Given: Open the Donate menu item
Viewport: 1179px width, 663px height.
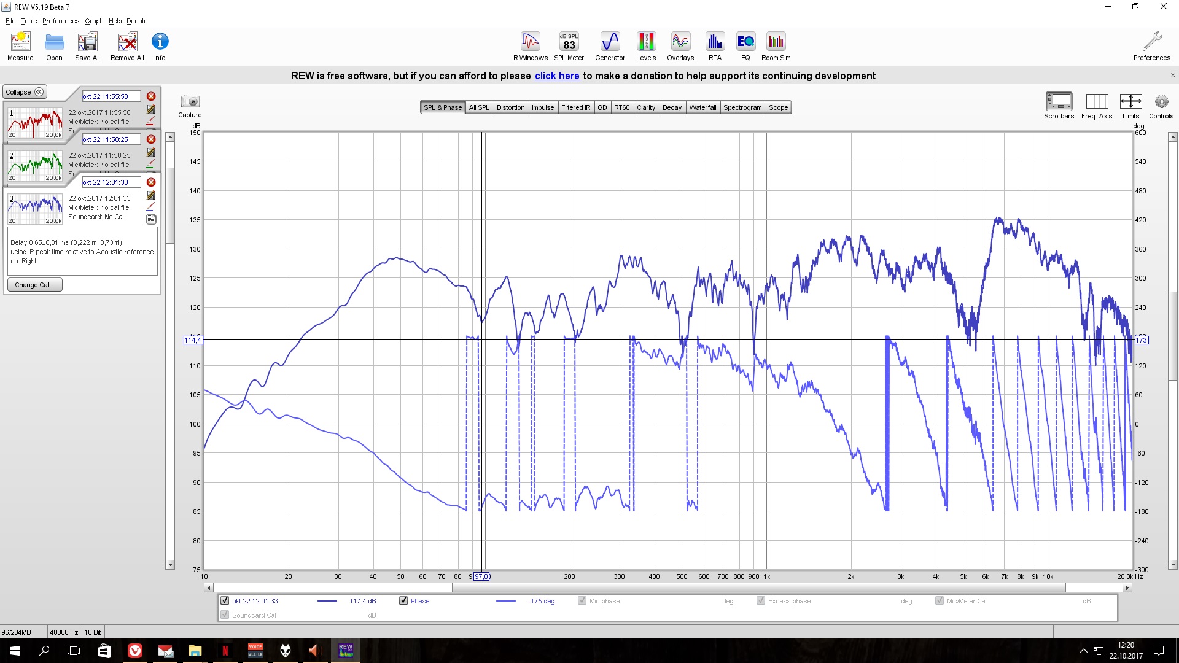Looking at the screenshot, I should (137, 21).
